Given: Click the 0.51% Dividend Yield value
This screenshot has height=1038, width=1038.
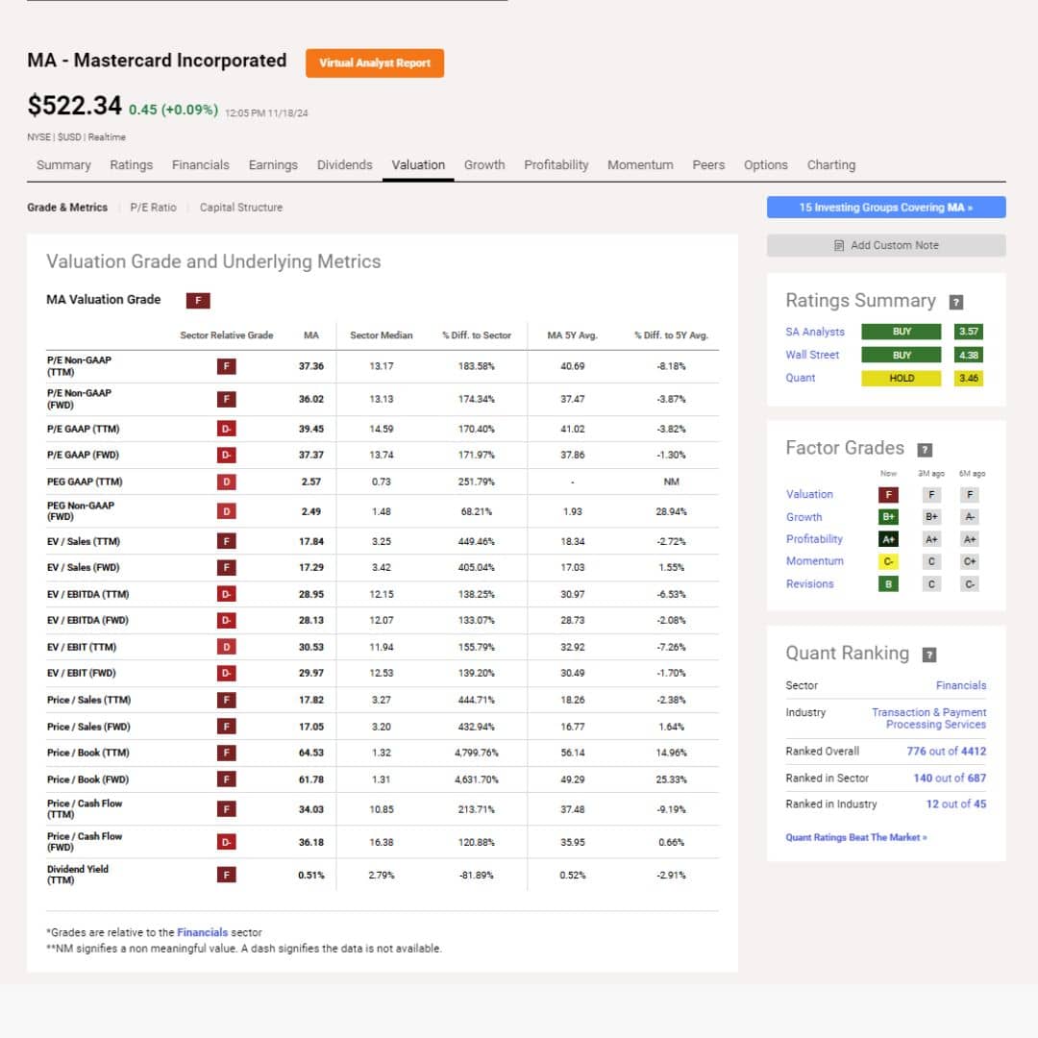Looking at the screenshot, I should click(311, 876).
